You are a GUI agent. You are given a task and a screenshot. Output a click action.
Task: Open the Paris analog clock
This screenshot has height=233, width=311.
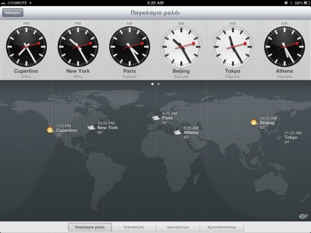[130, 47]
